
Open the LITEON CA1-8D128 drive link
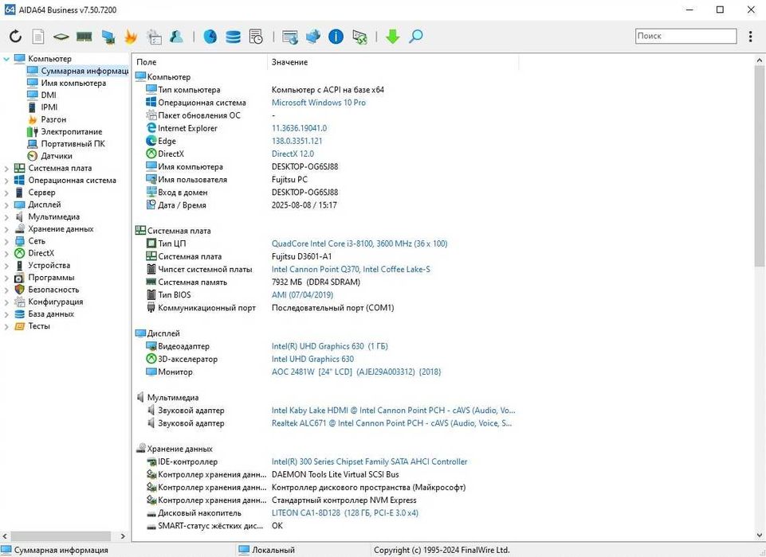point(345,513)
